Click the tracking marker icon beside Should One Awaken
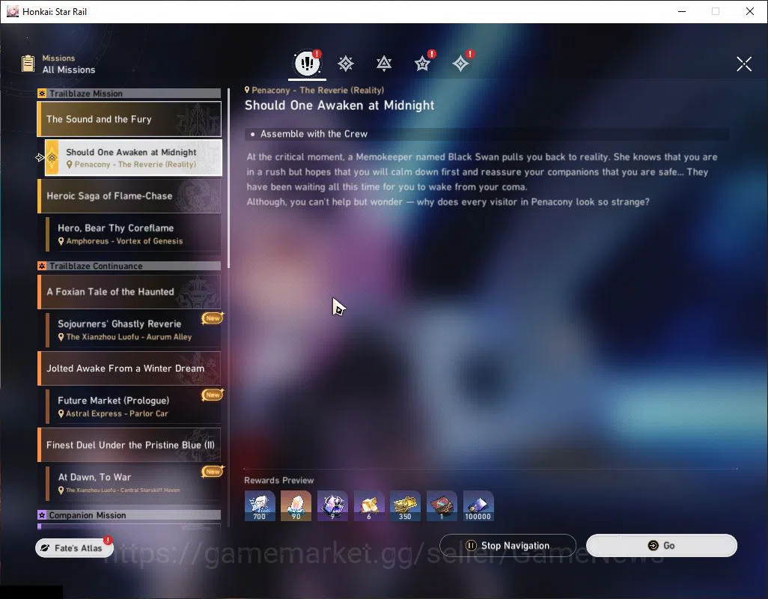Viewport: 768px width, 599px height. [40, 157]
